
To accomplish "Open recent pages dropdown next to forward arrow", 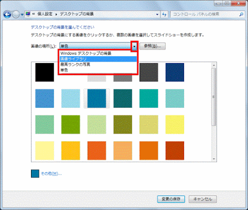I will [22, 15].
